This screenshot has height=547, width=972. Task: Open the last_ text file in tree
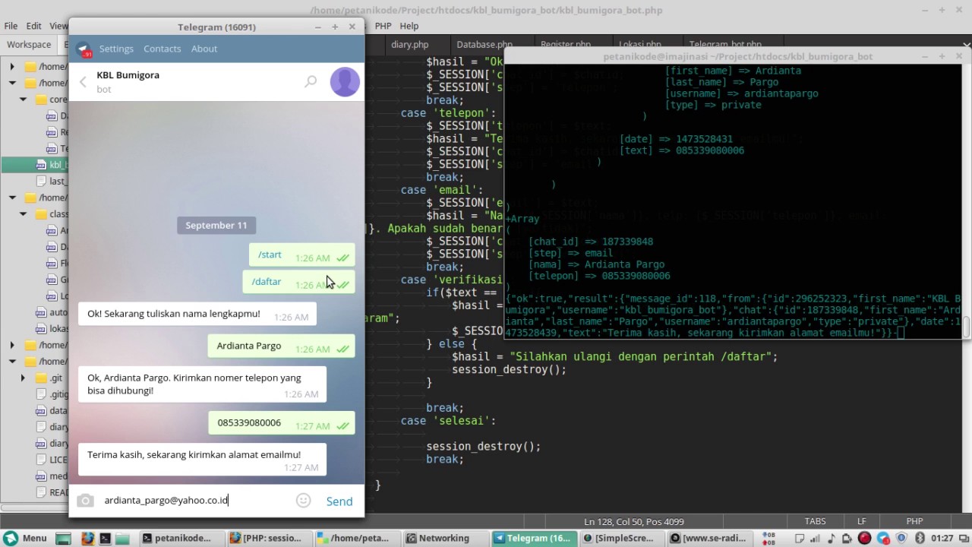tap(52, 181)
